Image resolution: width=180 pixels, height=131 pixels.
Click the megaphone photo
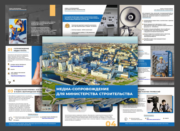131,24
